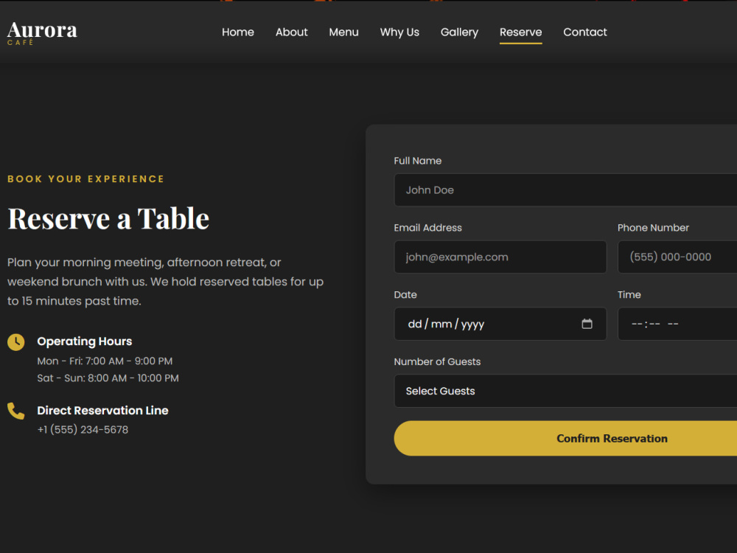Click the Mon - Fri hours line

(105, 361)
